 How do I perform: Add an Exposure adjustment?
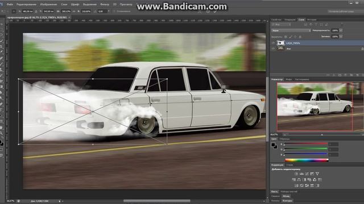(x=312, y=174)
